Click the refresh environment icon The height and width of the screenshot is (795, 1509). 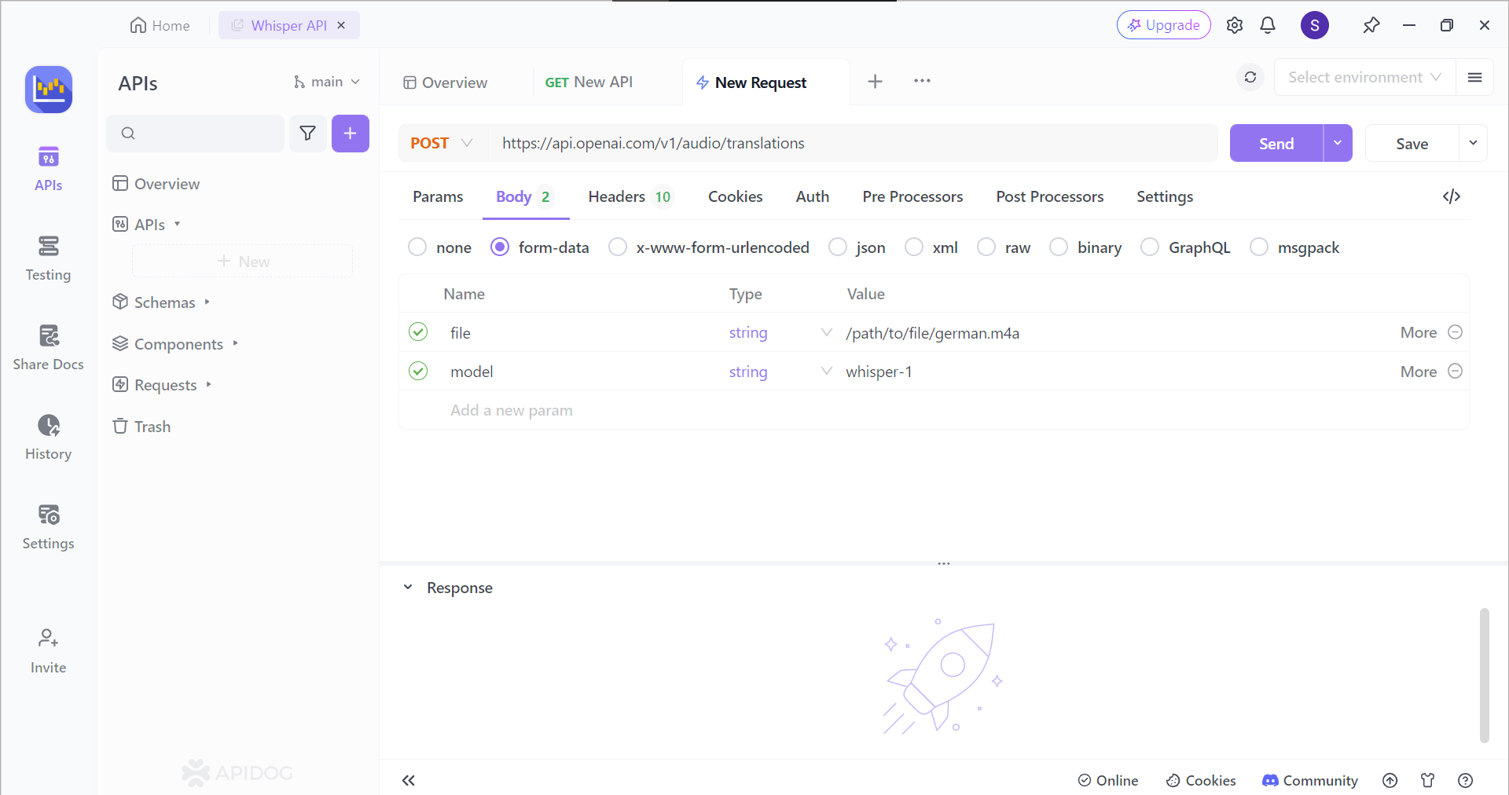point(1250,77)
